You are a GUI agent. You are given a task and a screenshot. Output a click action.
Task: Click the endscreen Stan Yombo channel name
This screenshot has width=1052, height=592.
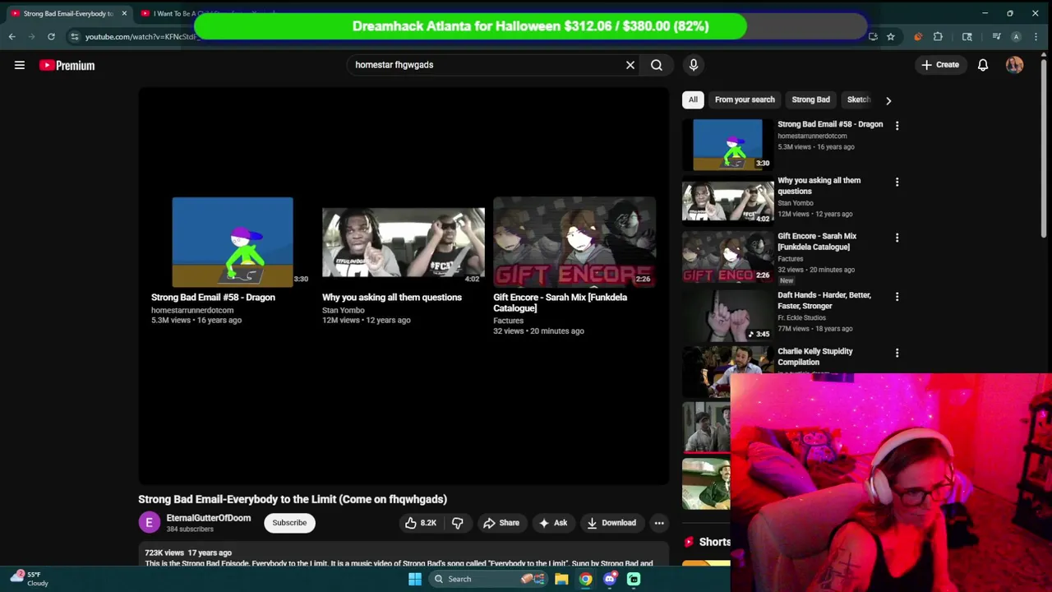click(343, 310)
